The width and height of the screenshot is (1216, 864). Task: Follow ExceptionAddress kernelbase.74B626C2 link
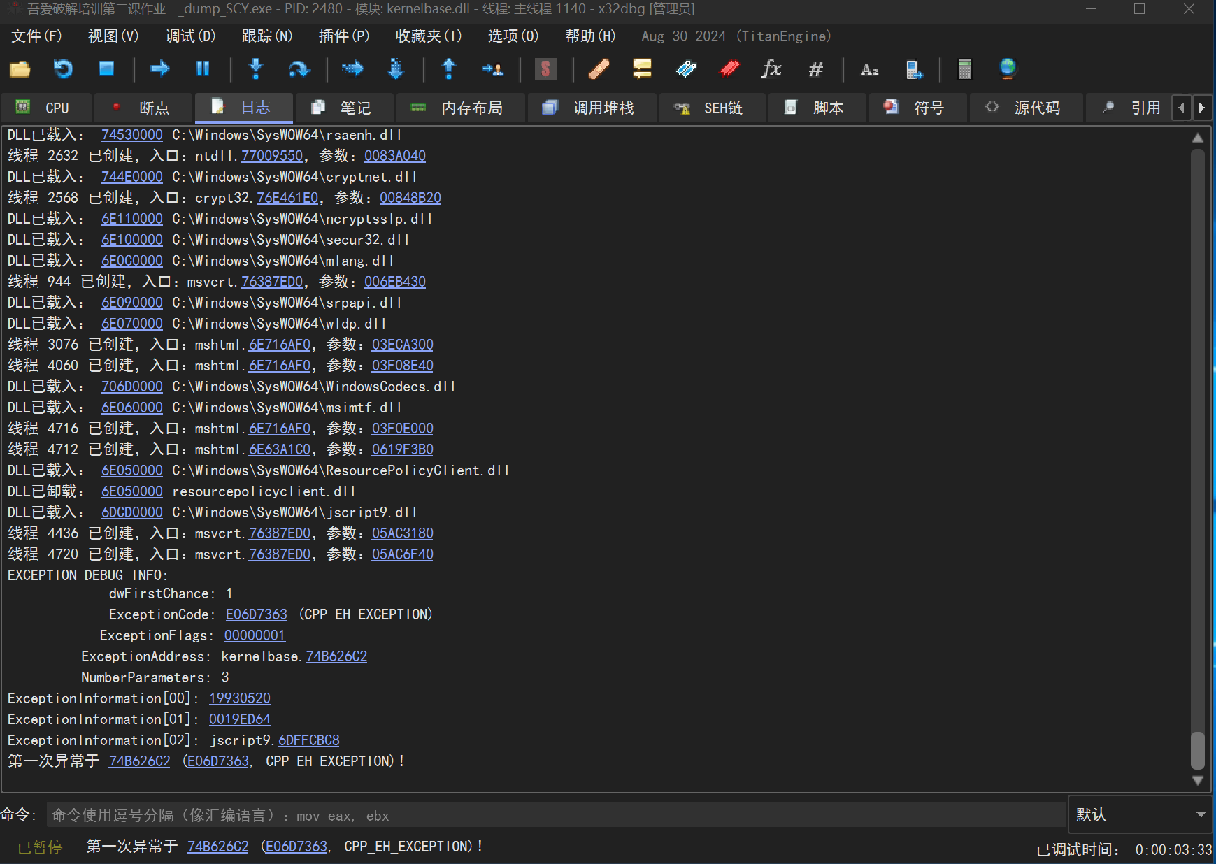pyautogui.click(x=336, y=656)
